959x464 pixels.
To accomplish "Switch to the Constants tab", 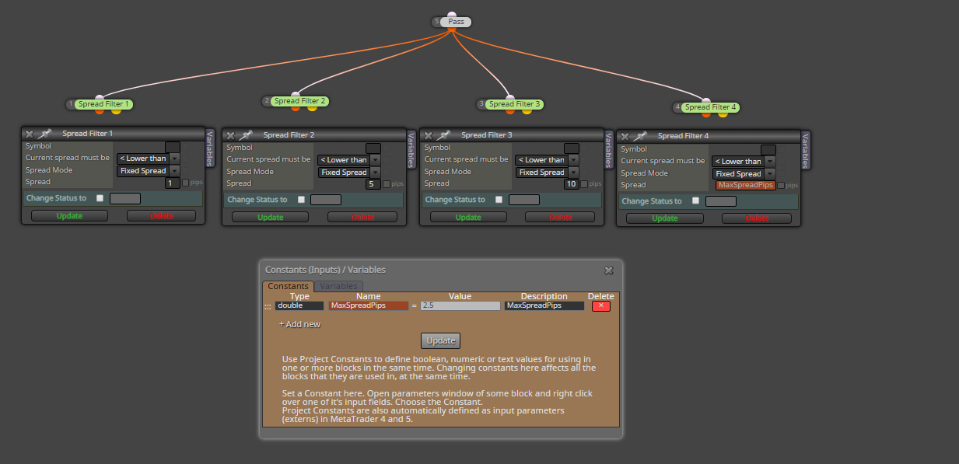I will coord(288,286).
